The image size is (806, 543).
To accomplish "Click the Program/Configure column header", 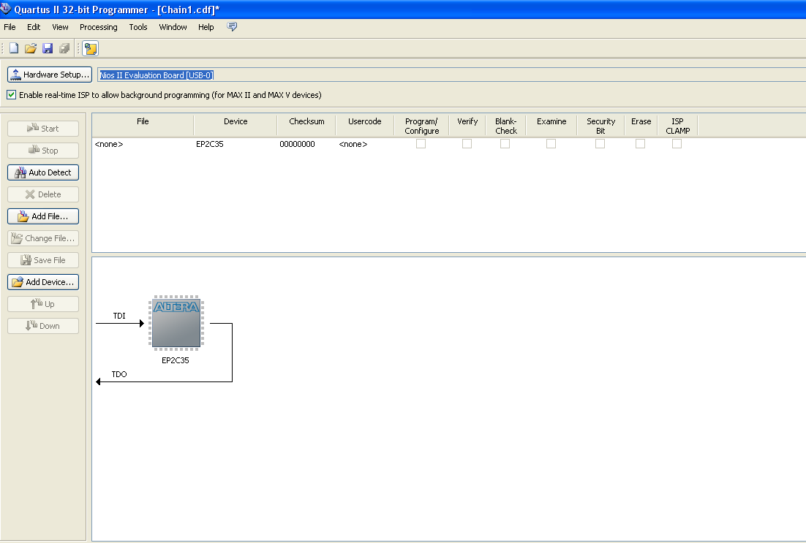I will [421, 126].
